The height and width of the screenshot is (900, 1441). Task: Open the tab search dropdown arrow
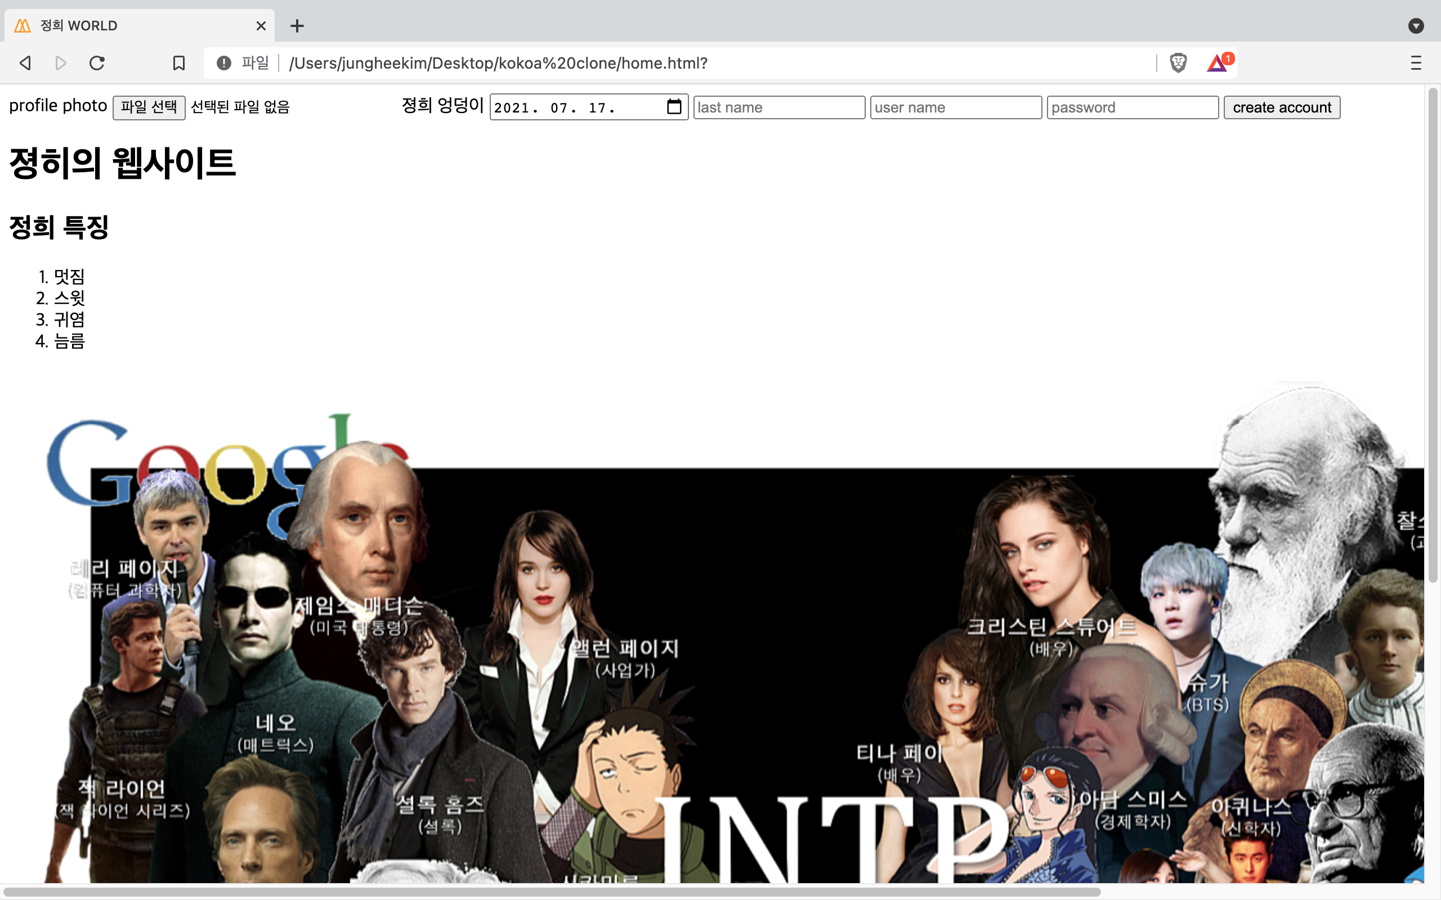coord(1416,26)
